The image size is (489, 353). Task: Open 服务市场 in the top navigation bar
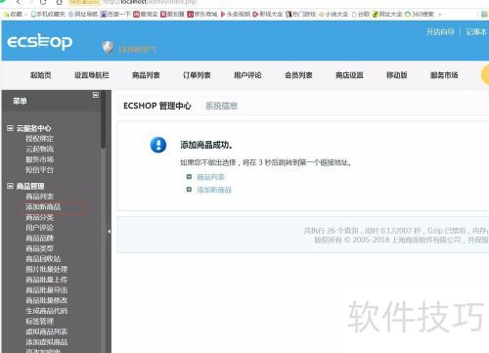(x=444, y=75)
